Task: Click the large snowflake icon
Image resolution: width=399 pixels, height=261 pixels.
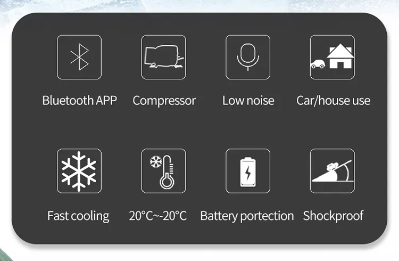Action: 79,171
